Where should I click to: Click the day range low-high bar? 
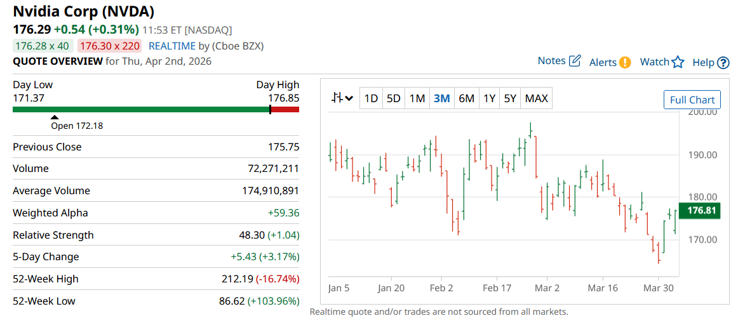[156, 110]
